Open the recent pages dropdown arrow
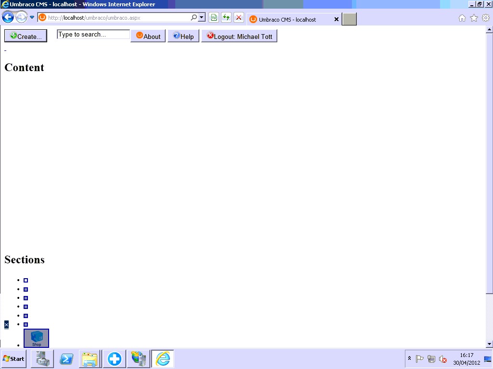The height and width of the screenshot is (369, 493). 32,18
